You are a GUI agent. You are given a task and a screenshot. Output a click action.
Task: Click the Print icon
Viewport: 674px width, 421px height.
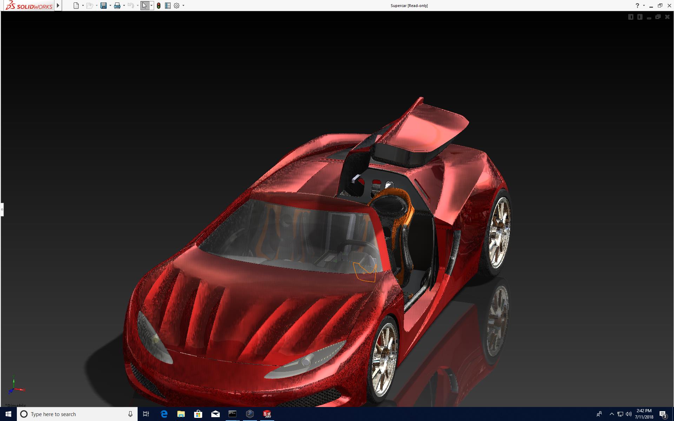pos(117,6)
